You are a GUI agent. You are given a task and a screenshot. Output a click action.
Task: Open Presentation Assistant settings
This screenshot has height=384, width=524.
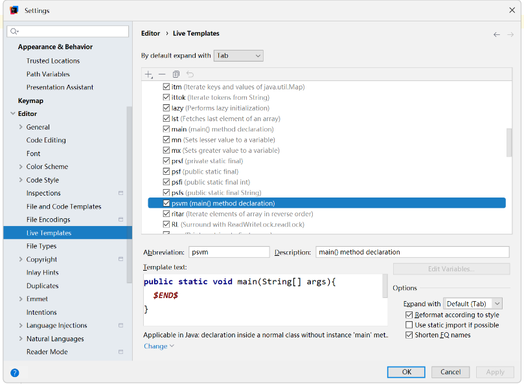pos(60,87)
